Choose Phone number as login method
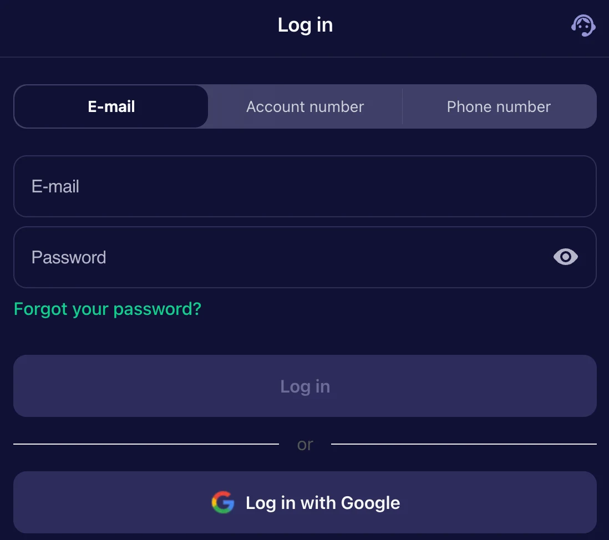The image size is (609, 540). 498,106
